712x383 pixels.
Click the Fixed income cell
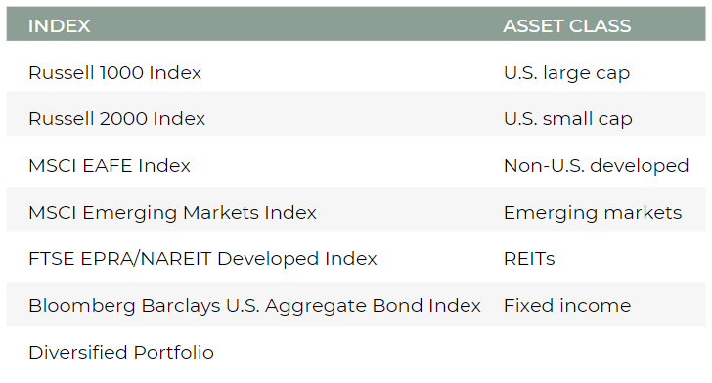[567, 306]
